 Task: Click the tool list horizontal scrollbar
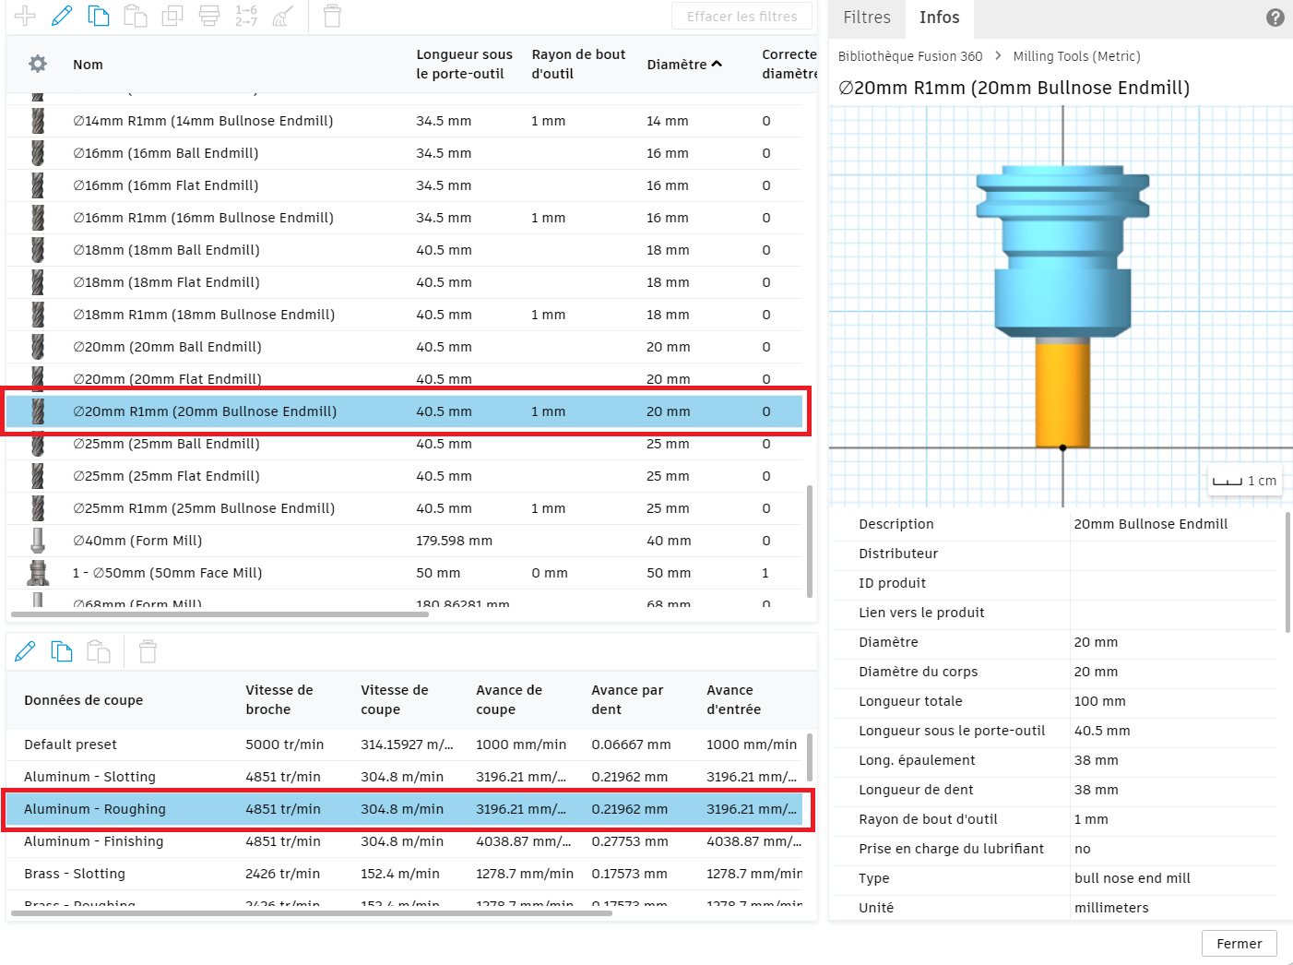219,614
